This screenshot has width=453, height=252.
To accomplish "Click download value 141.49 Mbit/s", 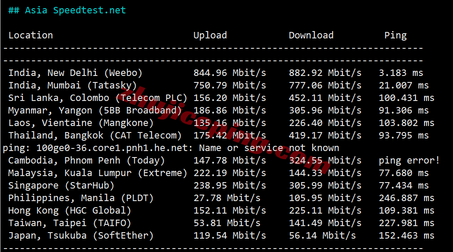I will click(x=325, y=223).
